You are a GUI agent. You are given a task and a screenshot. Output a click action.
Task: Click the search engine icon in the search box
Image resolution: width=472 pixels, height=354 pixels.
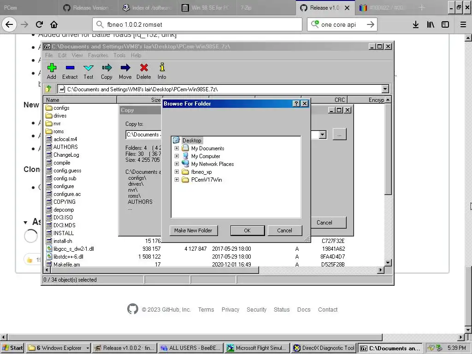click(x=315, y=24)
